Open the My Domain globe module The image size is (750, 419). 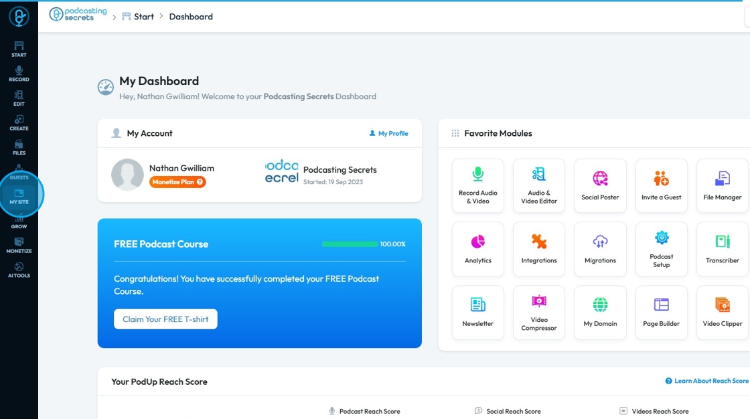[x=600, y=313]
